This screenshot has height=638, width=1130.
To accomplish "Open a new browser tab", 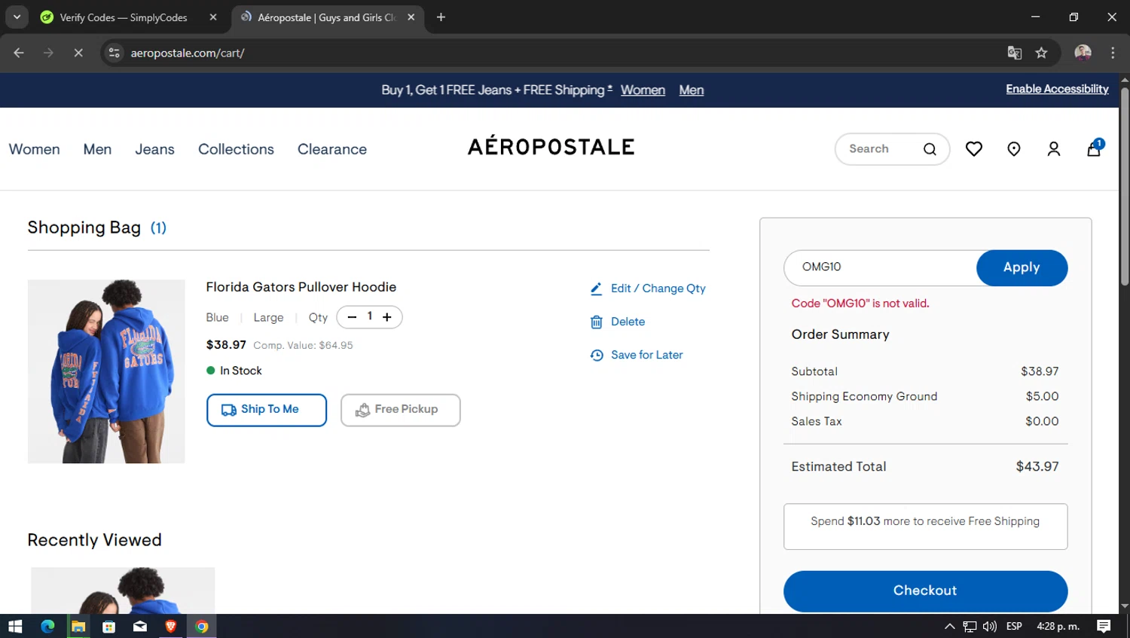I will pos(441,17).
